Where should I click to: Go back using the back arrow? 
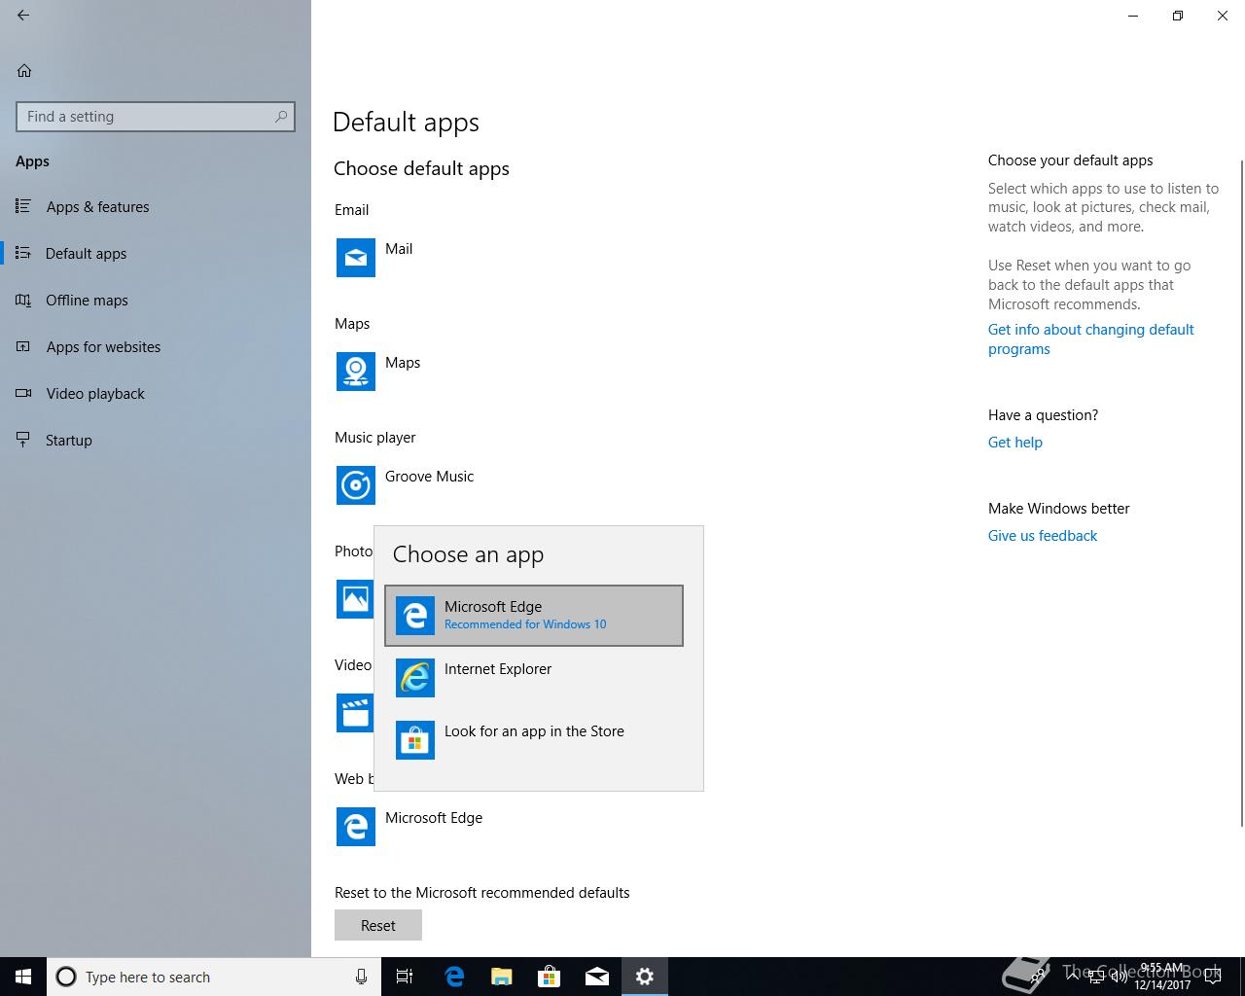[x=23, y=16]
